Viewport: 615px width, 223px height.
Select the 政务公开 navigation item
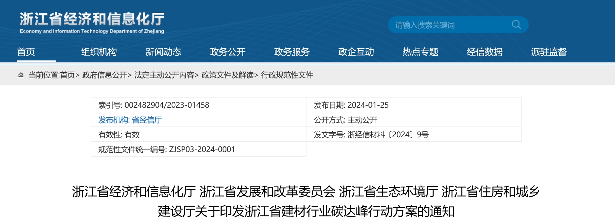point(227,52)
